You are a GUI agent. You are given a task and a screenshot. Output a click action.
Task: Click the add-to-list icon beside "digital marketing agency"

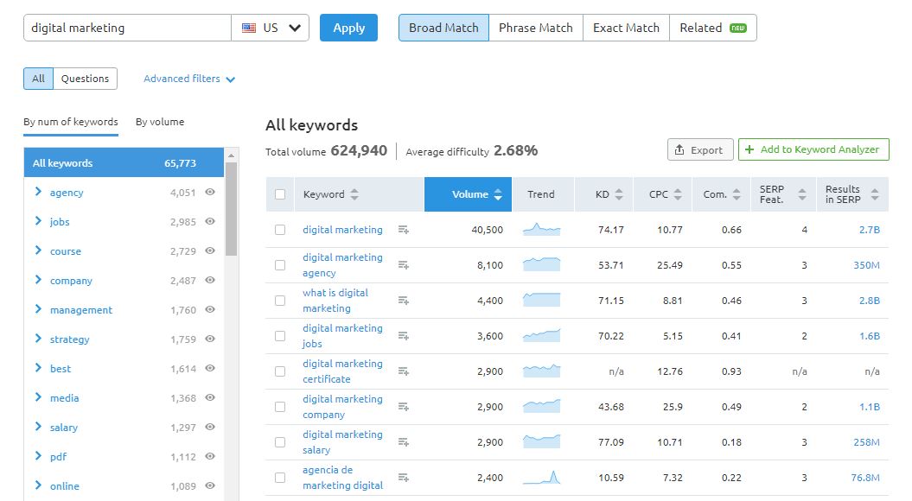click(x=403, y=264)
